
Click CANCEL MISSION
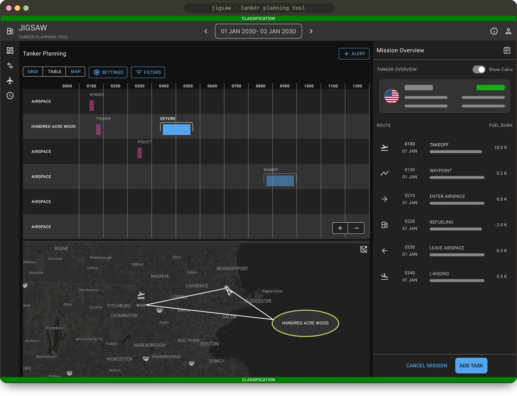(426, 366)
